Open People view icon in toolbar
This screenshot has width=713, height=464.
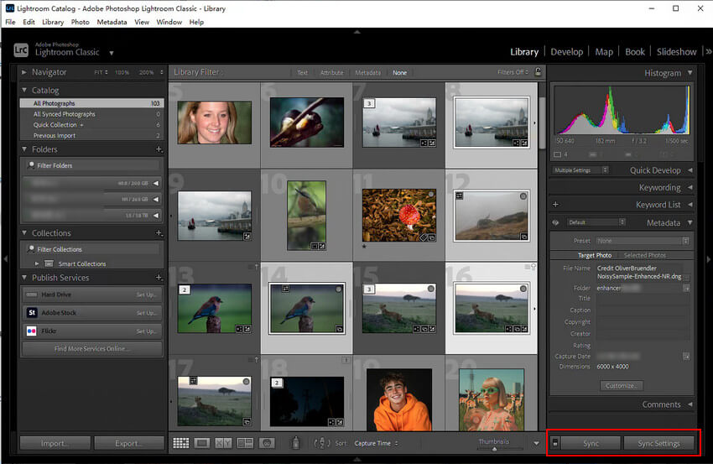[267, 443]
